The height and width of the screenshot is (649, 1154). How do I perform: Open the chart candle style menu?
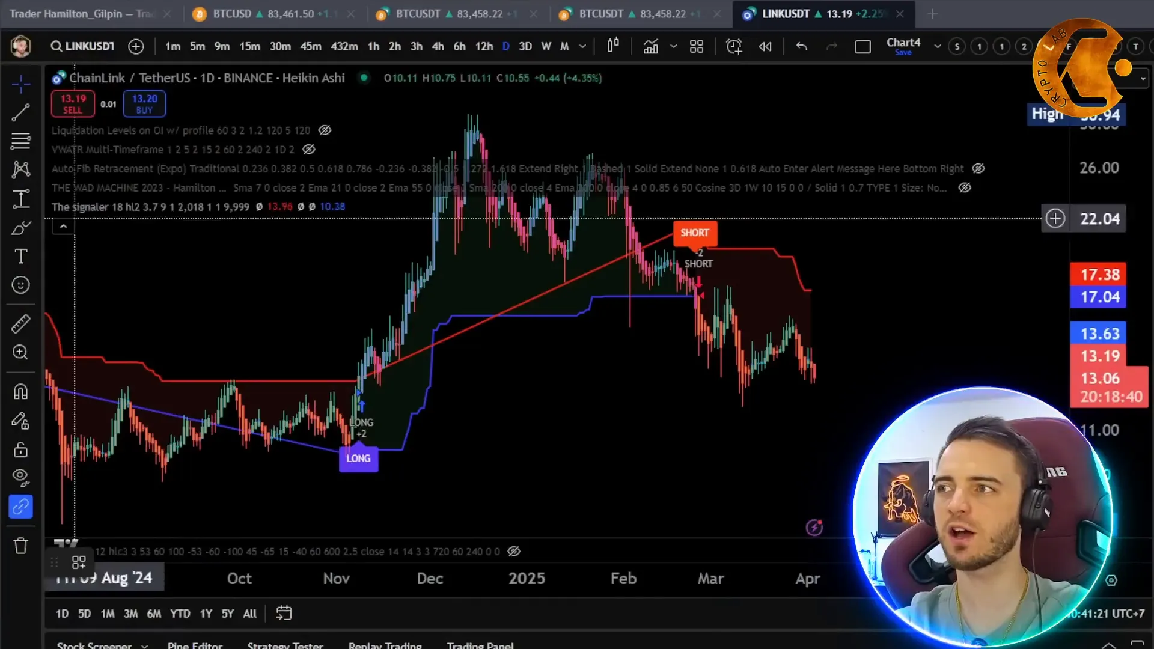click(612, 46)
